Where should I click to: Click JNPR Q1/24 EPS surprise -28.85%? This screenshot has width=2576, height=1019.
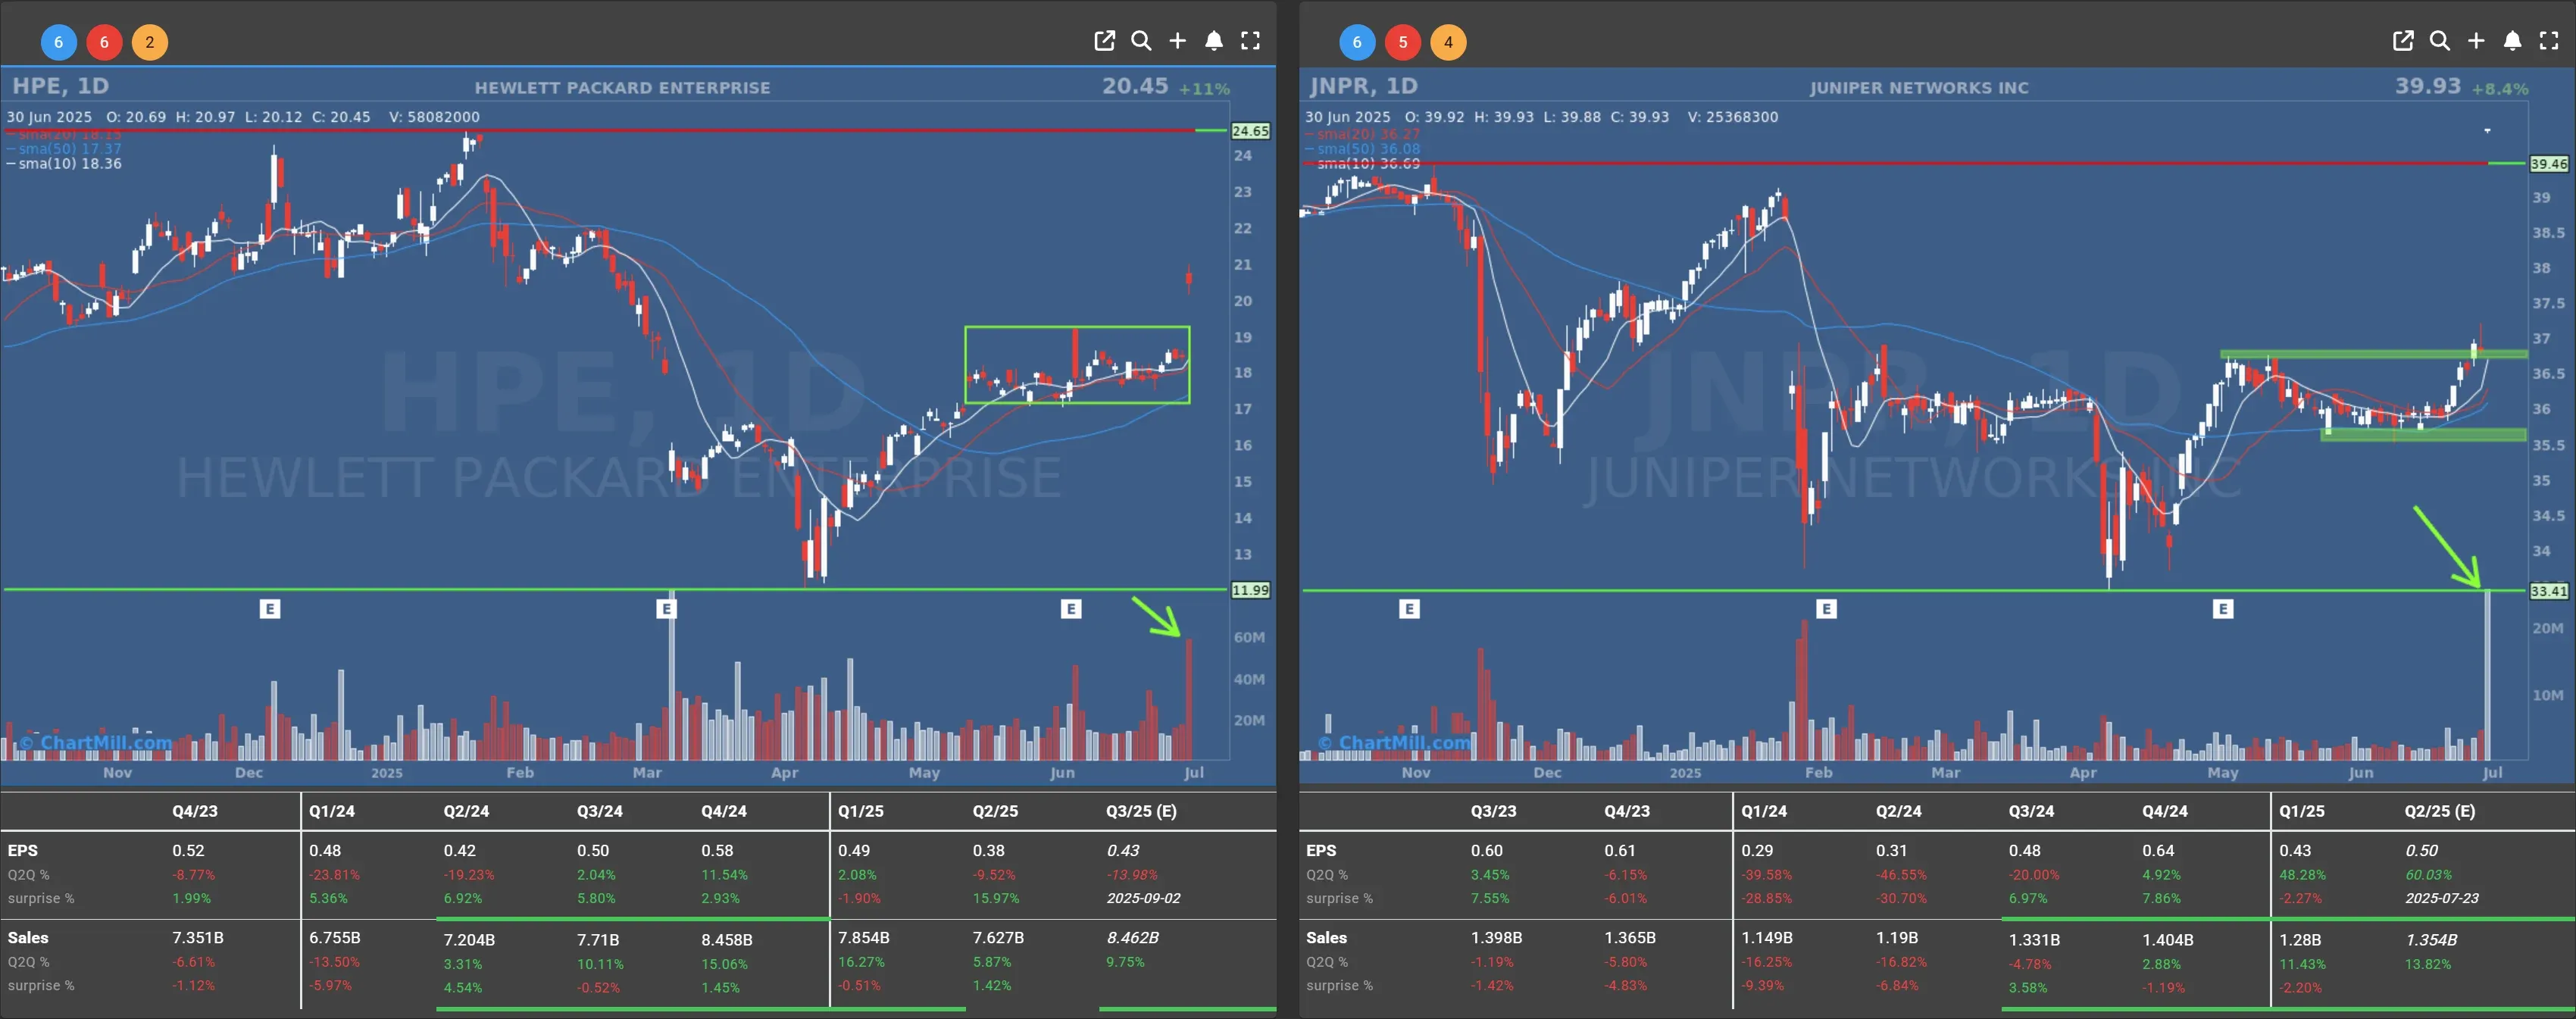(1765, 898)
